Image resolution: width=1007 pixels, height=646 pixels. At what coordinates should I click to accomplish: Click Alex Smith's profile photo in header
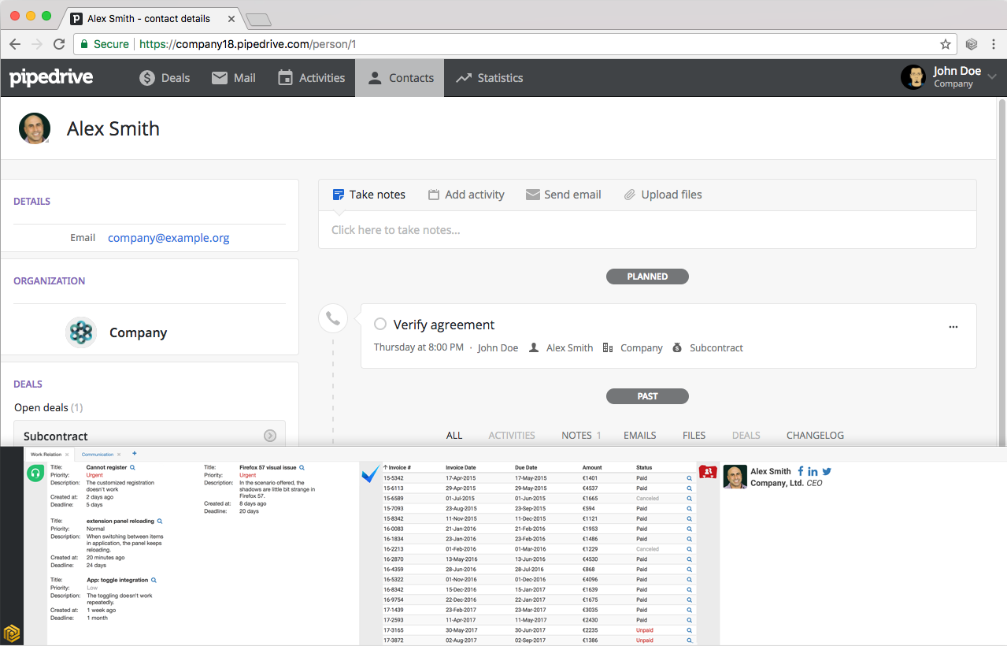pyautogui.click(x=35, y=128)
